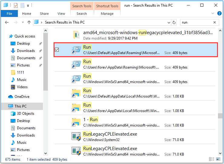Open Pictures under Quick access
The height and width of the screenshot is (164, 224).
20,65
